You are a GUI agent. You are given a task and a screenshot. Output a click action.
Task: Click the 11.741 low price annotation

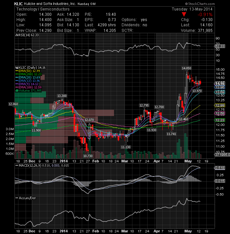[x=172, y=134]
